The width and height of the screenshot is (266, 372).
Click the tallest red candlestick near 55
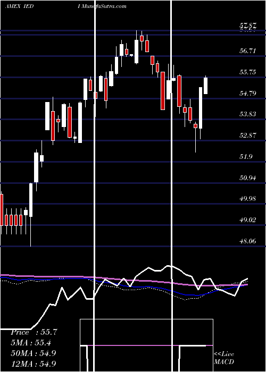coord(163,91)
